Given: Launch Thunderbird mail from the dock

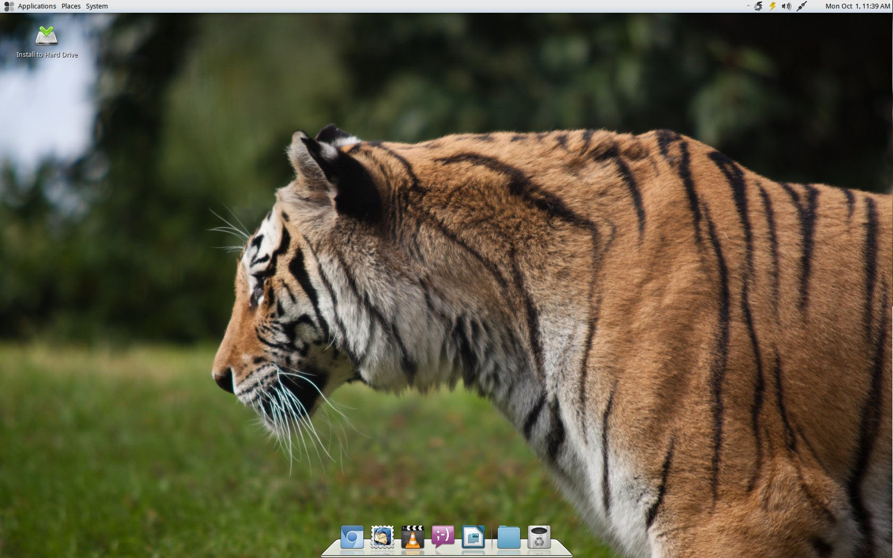Looking at the screenshot, I should (382, 537).
